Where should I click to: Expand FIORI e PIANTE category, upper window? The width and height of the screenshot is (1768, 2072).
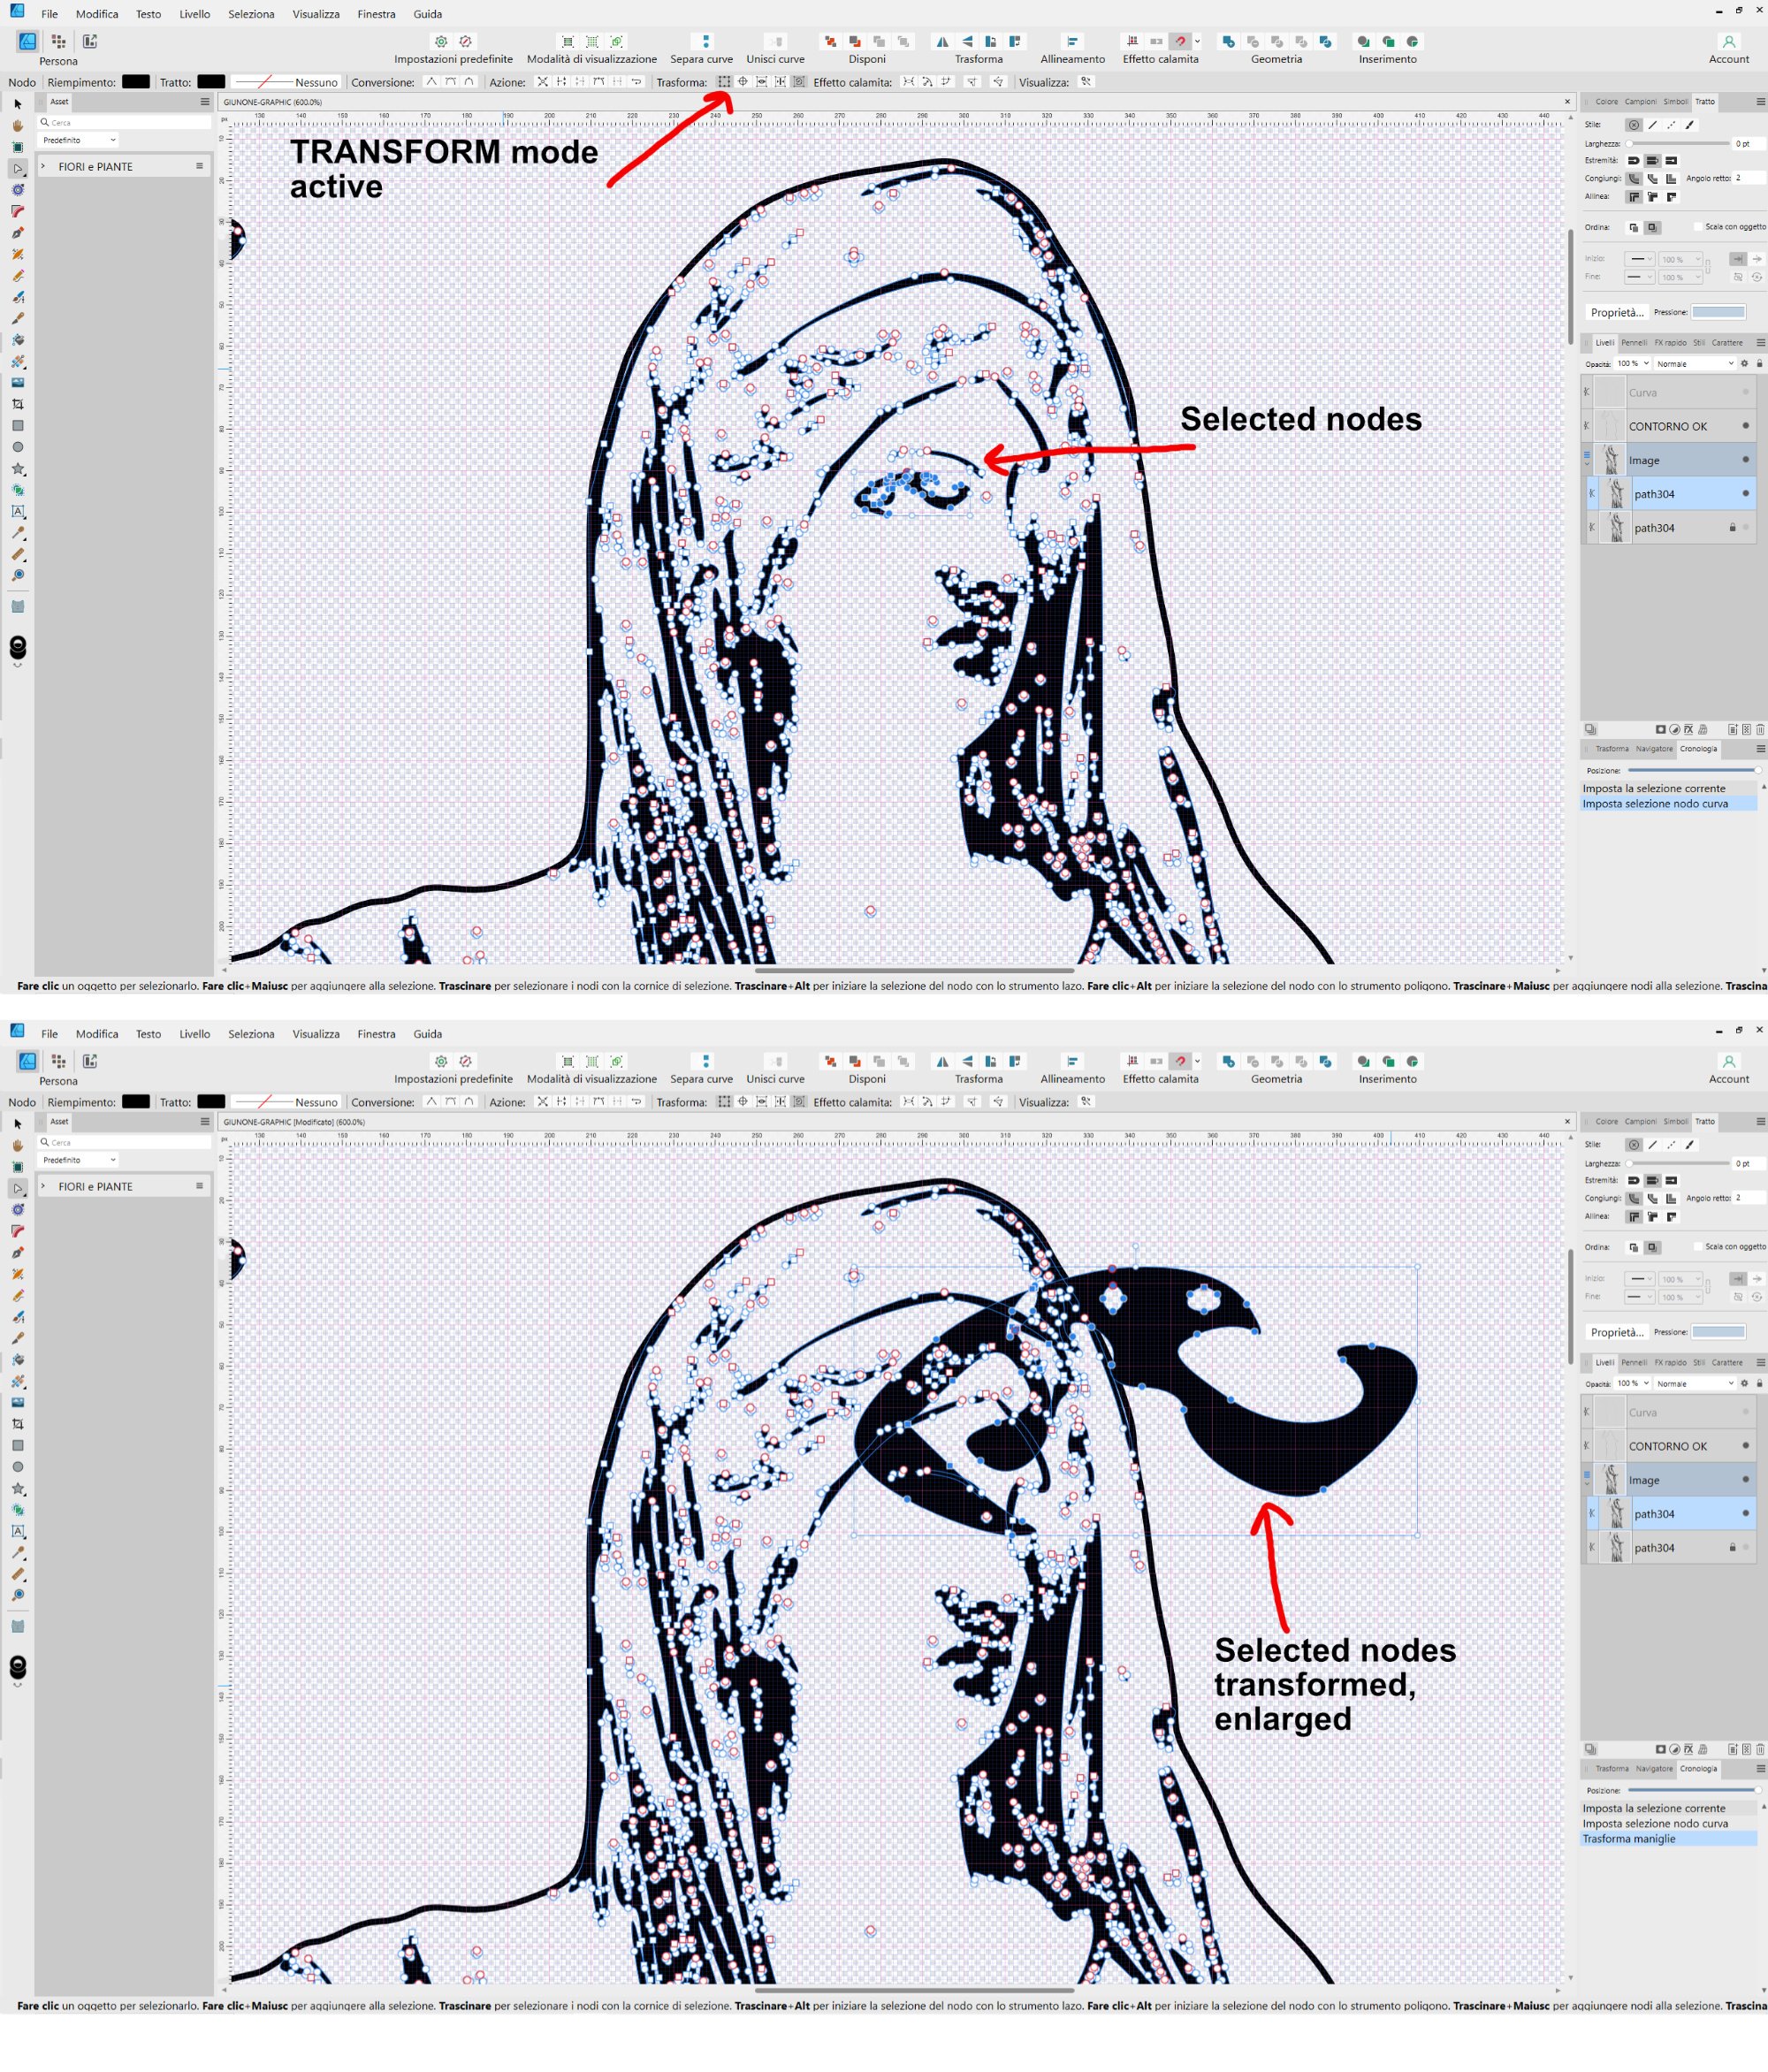point(44,166)
